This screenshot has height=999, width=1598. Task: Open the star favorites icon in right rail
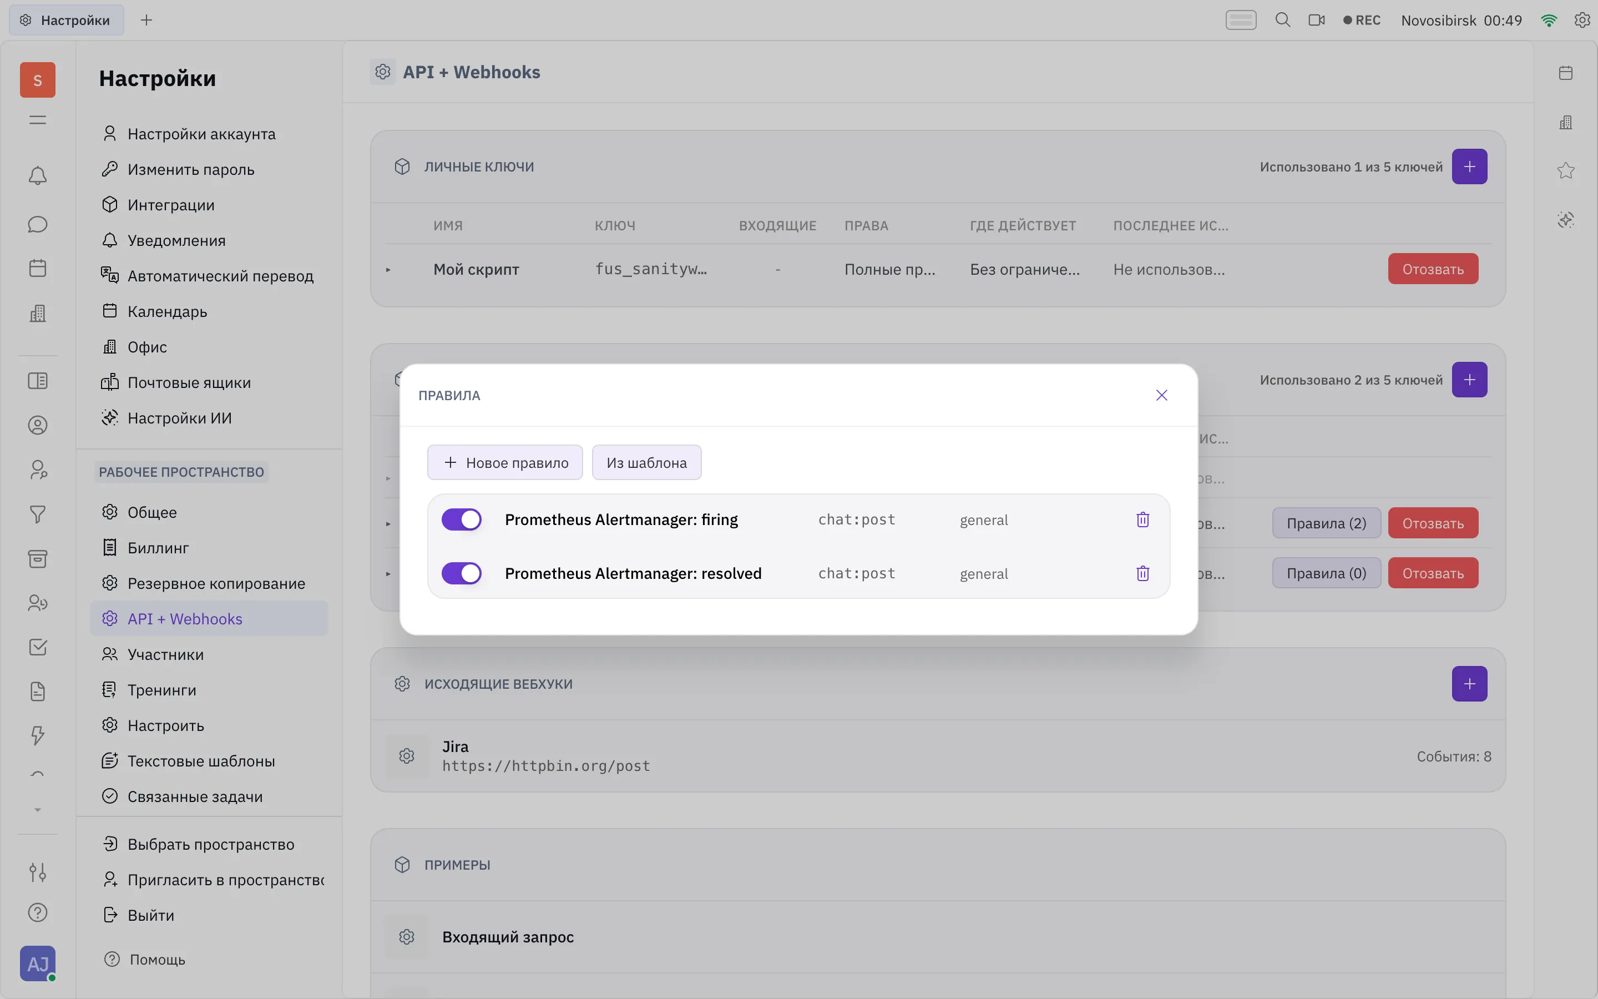1566,170
